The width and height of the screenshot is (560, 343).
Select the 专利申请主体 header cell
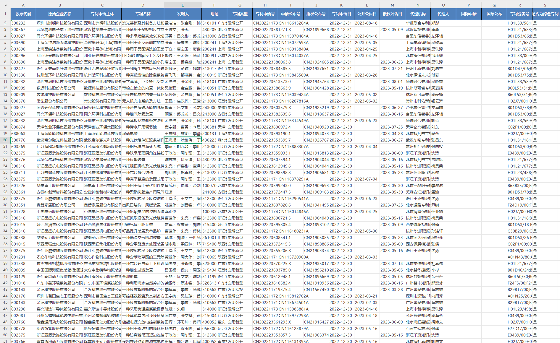pyautogui.click(x=102, y=14)
